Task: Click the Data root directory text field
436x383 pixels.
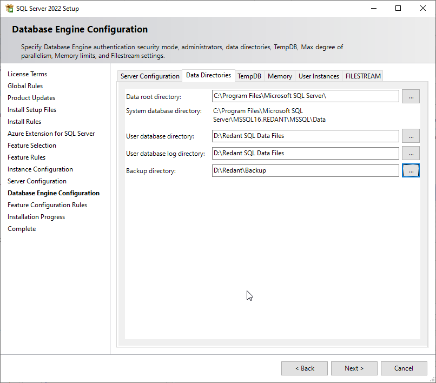Action: [x=306, y=96]
